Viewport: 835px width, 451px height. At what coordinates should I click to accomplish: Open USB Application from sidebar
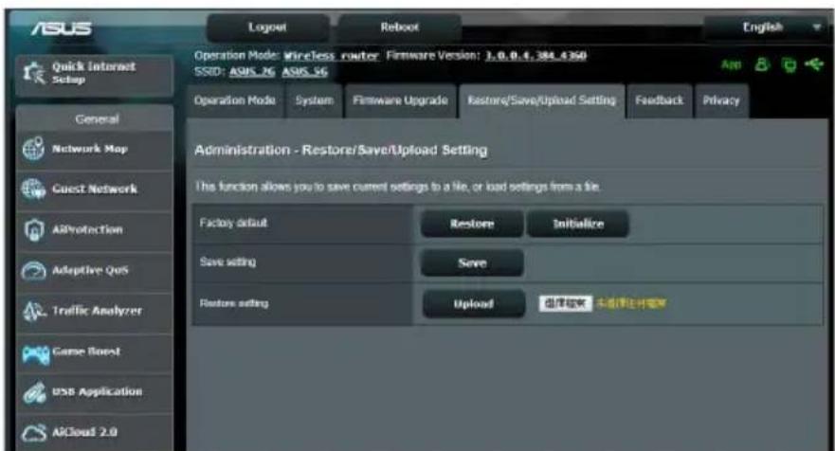(x=95, y=393)
